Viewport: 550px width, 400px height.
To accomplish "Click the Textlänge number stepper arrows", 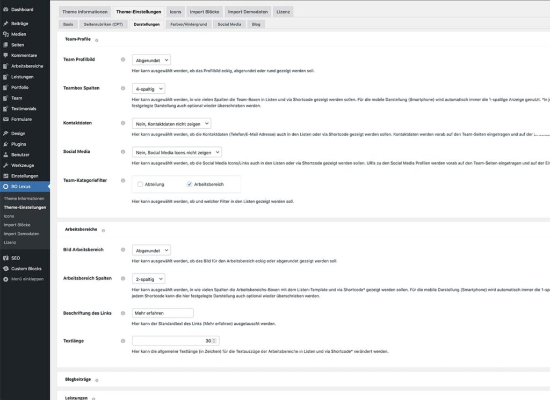I will tap(214, 340).
